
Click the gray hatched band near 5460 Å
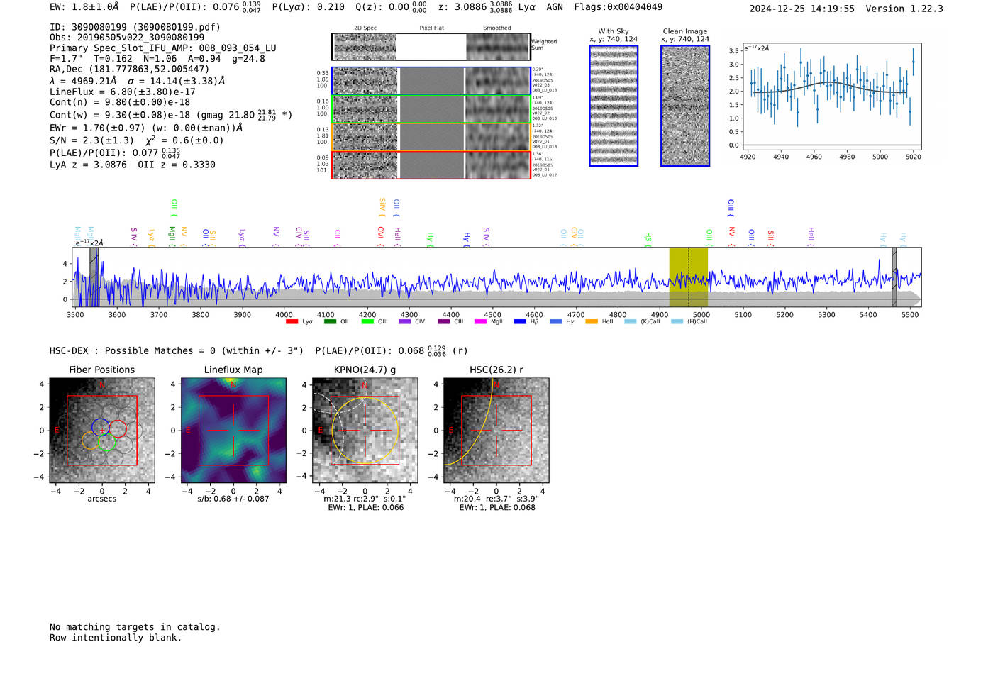pos(894,277)
